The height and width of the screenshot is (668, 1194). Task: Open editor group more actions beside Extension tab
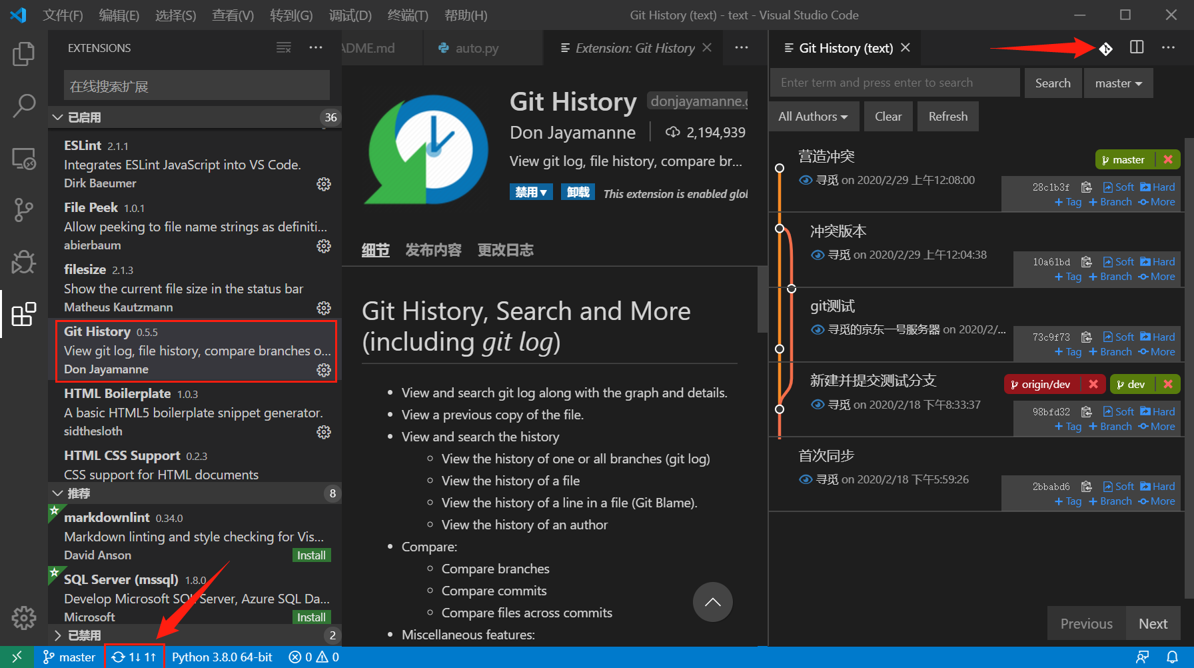[x=742, y=48]
